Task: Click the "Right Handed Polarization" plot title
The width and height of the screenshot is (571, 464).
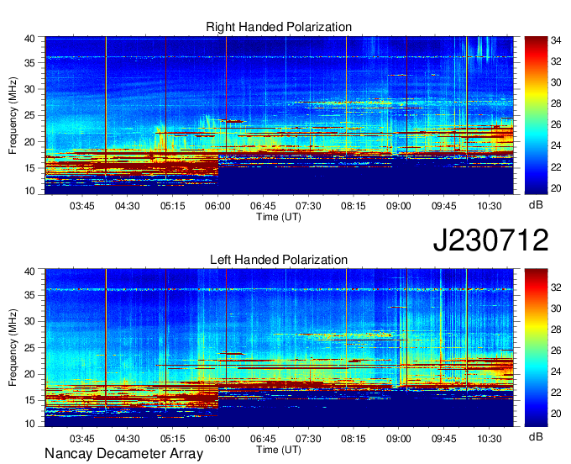Action: coord(279,27)
